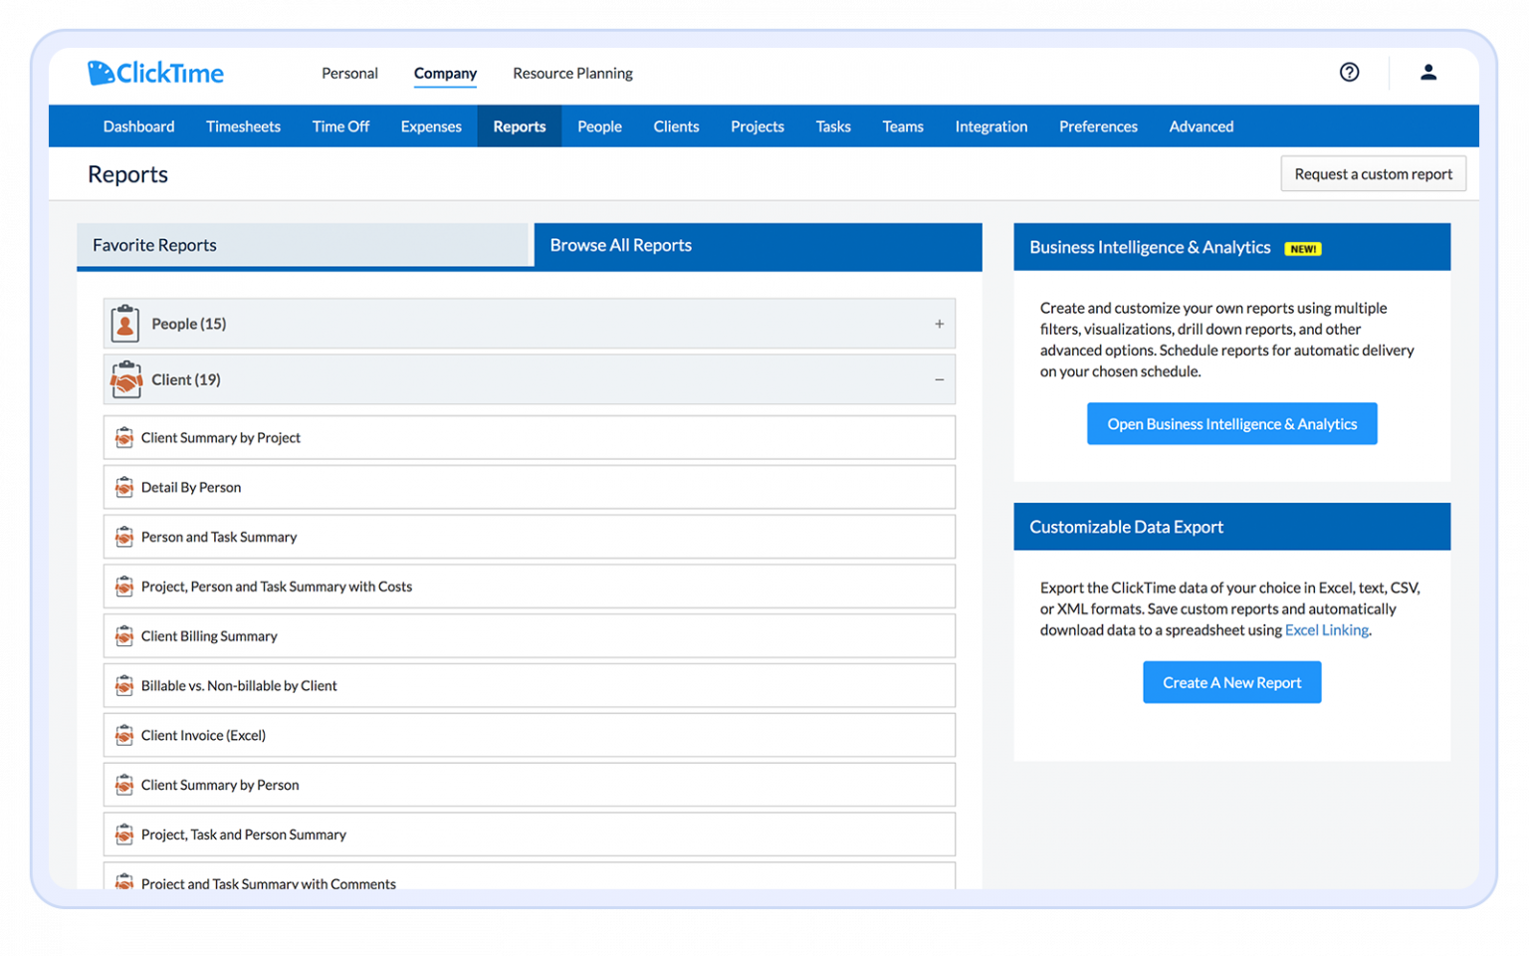Switch to Favorite Reports tab

coord(303,245)
